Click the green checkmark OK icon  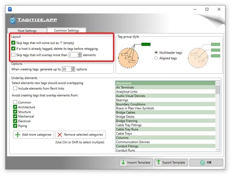coord(203,162)
